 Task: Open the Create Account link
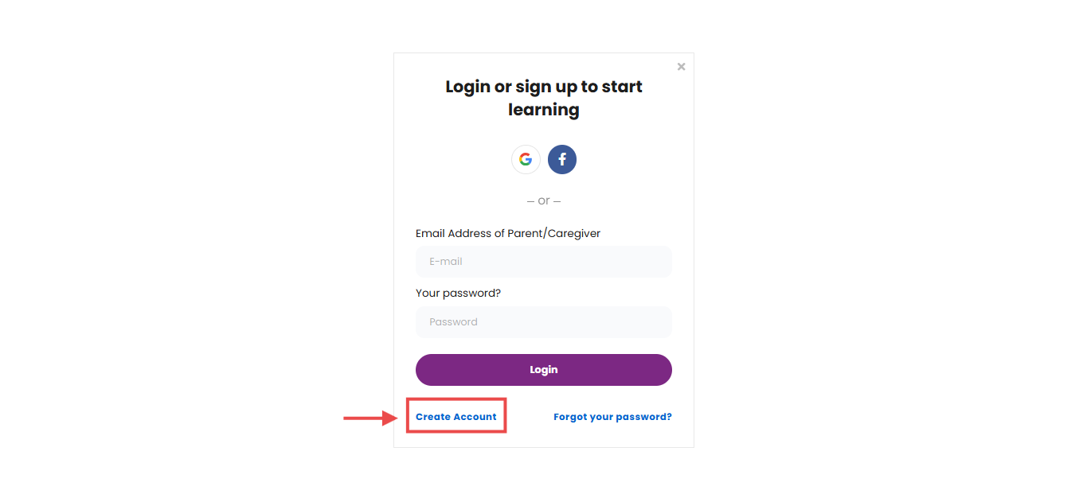[456, 417]
